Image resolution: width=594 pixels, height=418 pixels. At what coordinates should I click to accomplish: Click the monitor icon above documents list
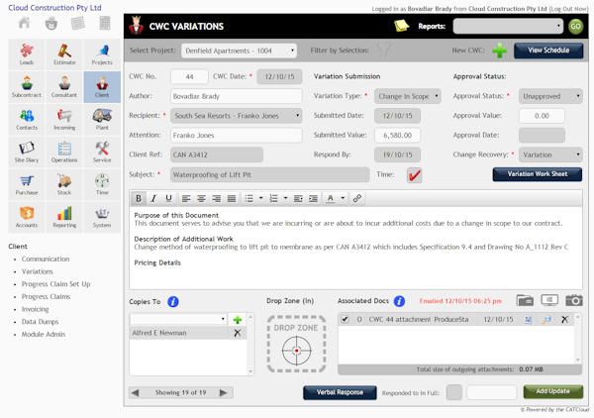[549, 300]
